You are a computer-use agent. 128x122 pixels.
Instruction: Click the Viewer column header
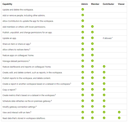click(x=121, y=4)
